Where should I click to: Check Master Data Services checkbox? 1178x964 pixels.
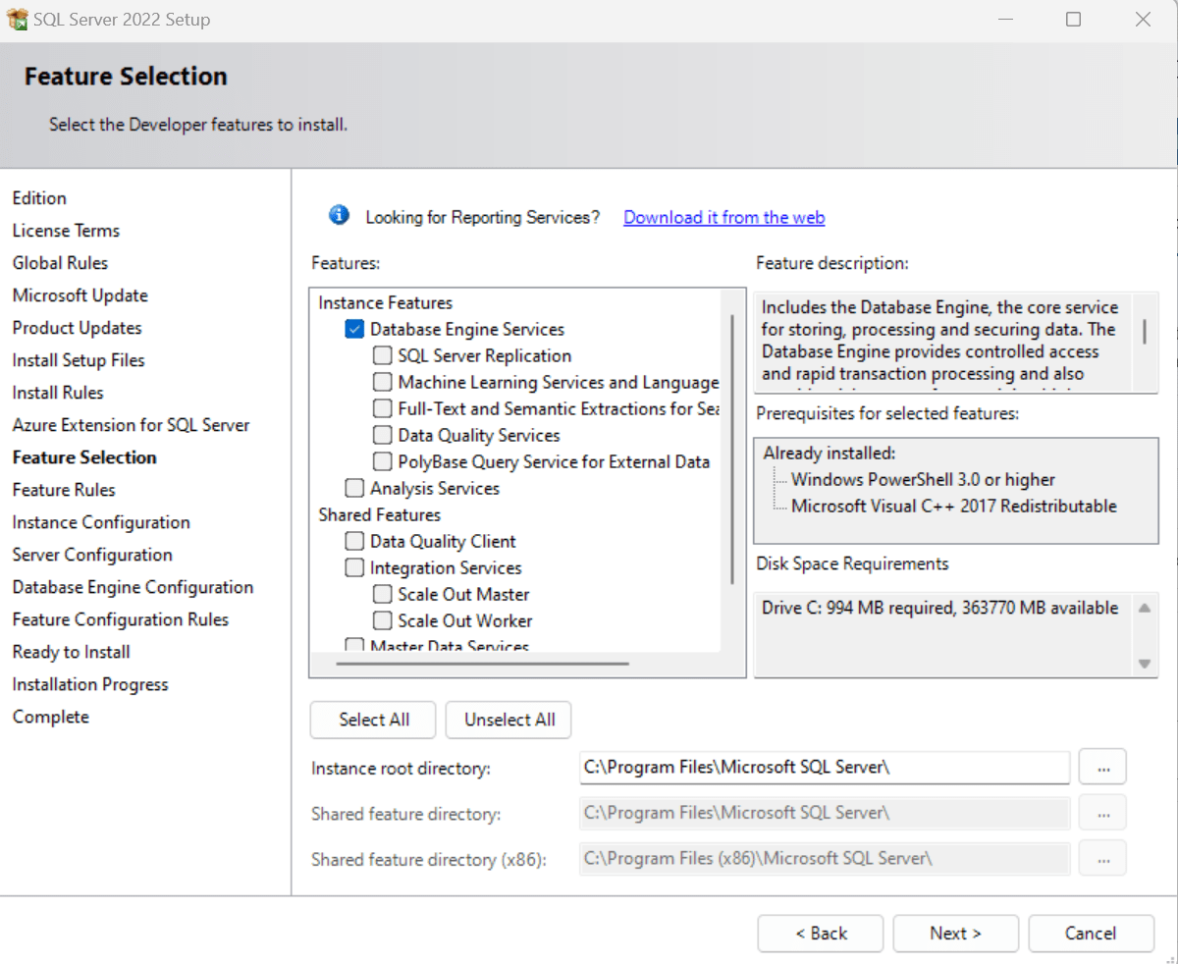point(354,646)
